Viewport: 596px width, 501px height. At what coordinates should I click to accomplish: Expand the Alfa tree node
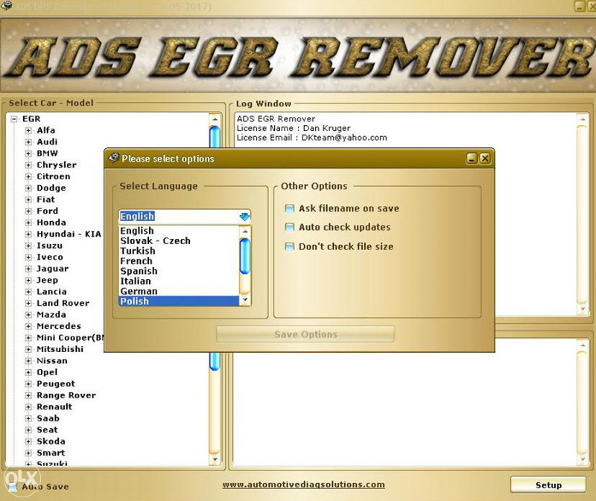click(28, 131)
